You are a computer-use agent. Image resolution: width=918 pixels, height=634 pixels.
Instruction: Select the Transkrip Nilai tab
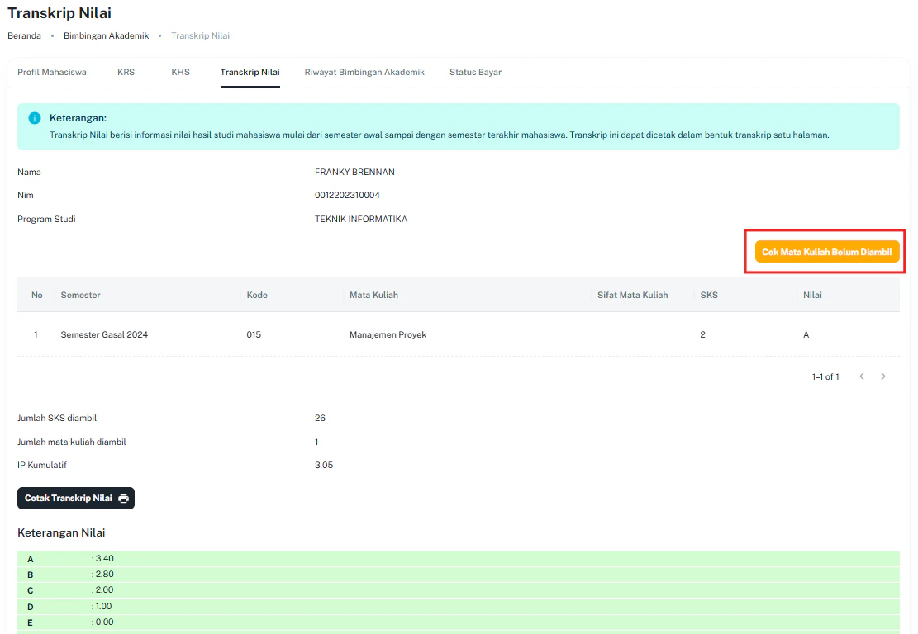[x=250, y=72]
